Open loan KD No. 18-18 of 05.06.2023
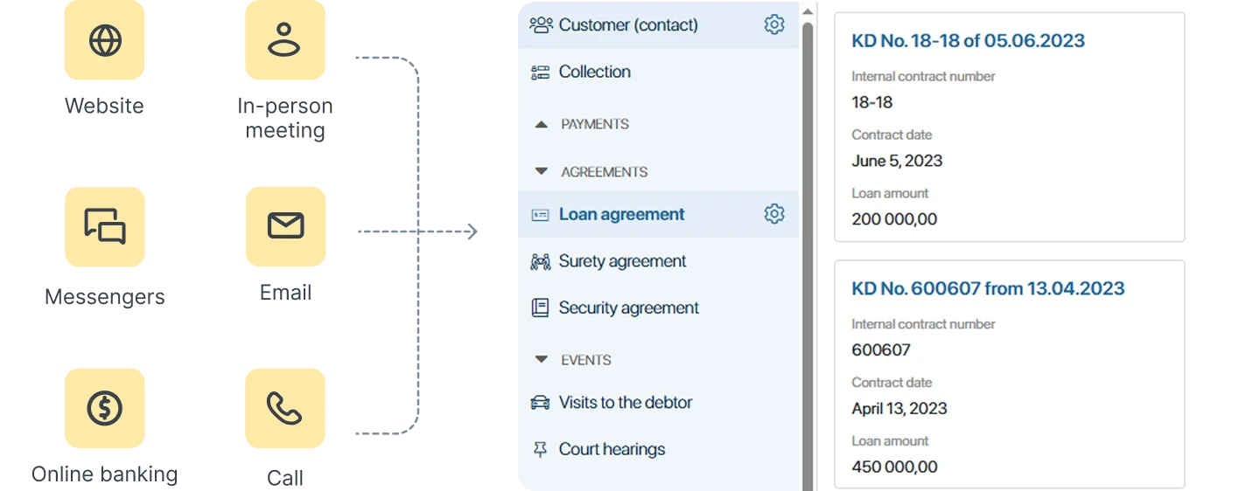Image resolution: width=1239 pixels, height=491 pixels. (x=968, y=41)
